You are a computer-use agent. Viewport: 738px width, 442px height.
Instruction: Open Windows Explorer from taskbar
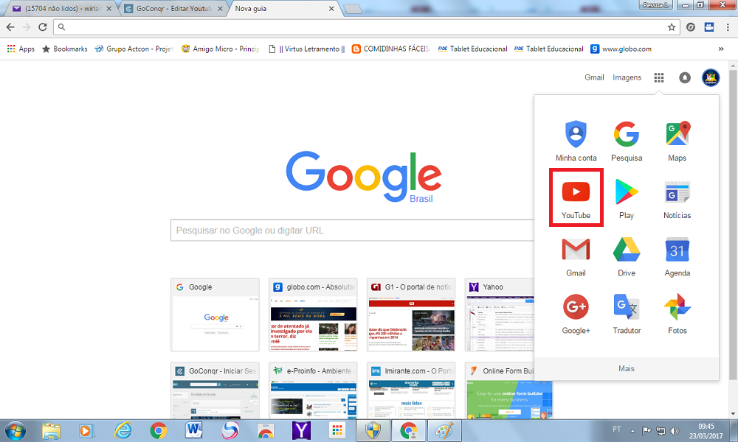pos(51,431)
